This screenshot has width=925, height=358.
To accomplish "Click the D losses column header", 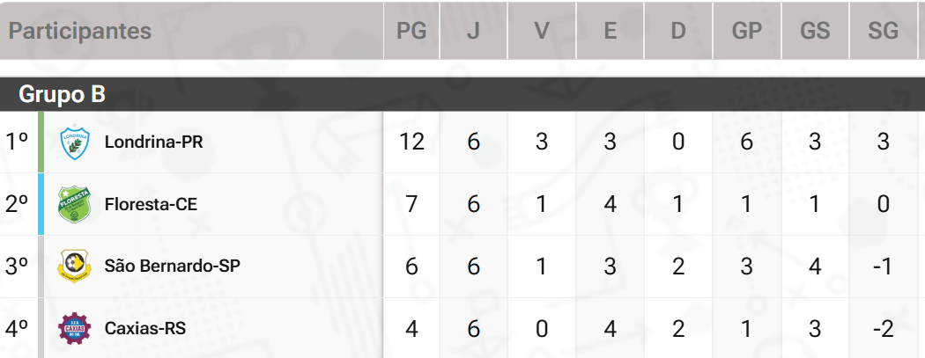I will tap(677, 31).
